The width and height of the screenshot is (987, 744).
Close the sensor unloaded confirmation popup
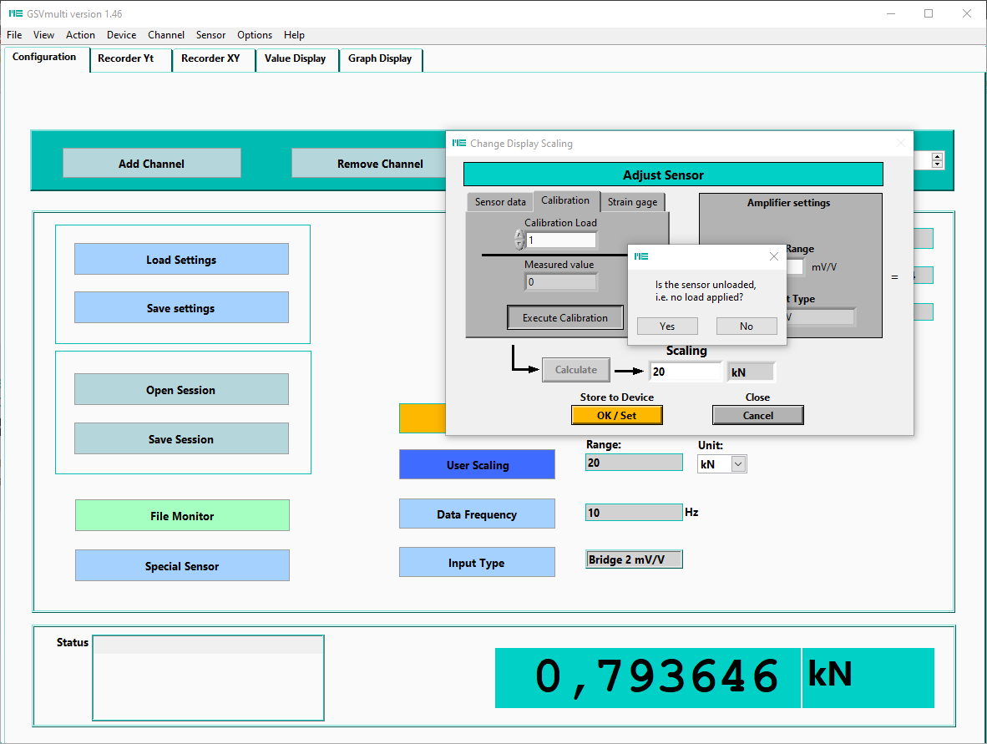(x=773, y=256)
